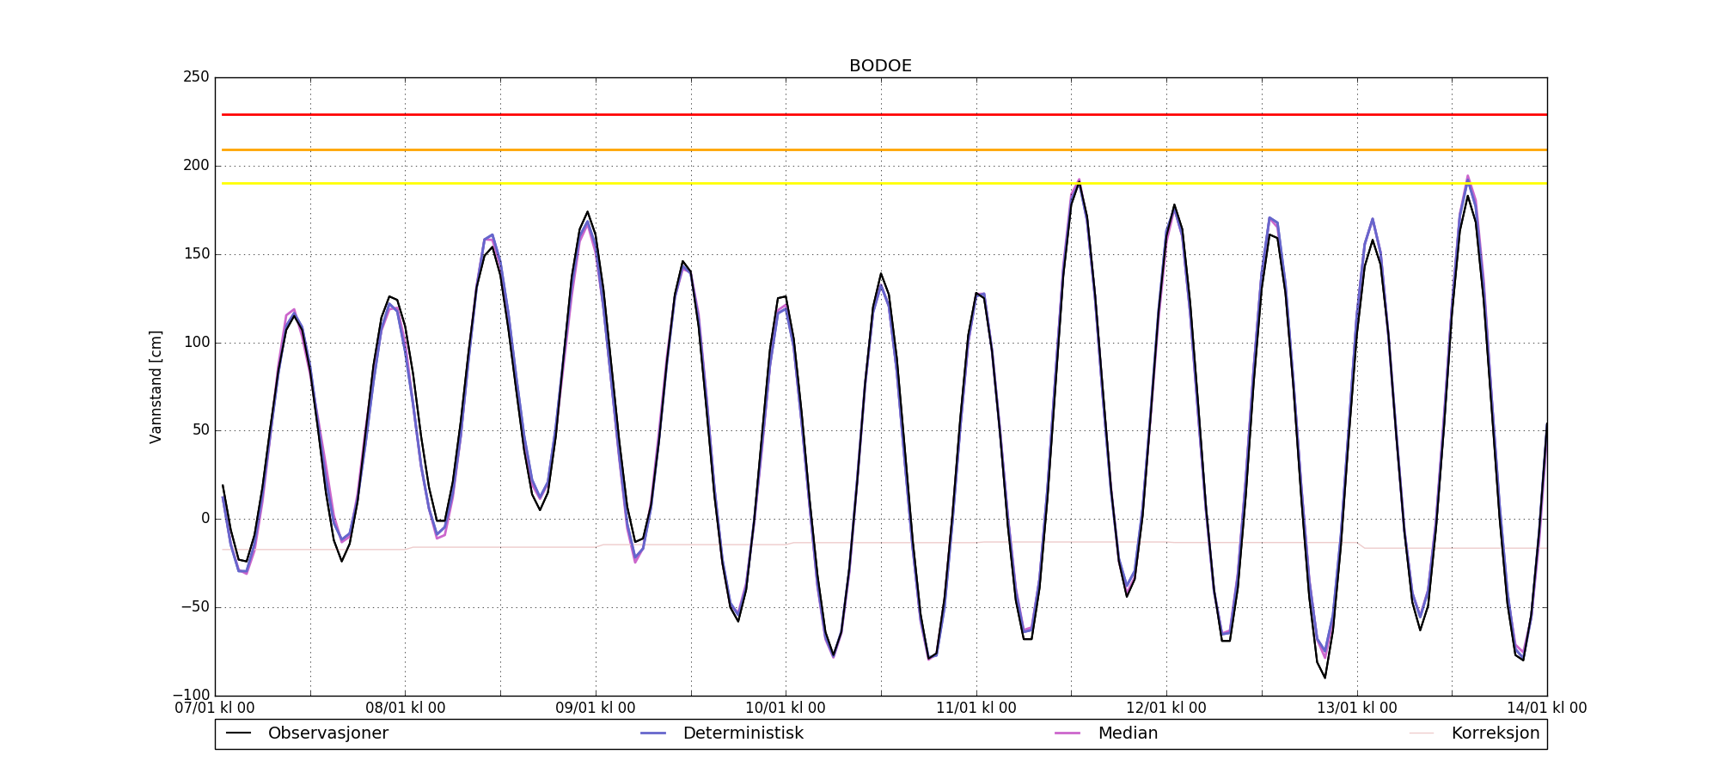Click the 09/01 kl 00 axis tick label
Screen dimensions: 1719x773
(596, 709)
